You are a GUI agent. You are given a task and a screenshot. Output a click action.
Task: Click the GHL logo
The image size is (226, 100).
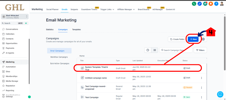tap(15, 7)
